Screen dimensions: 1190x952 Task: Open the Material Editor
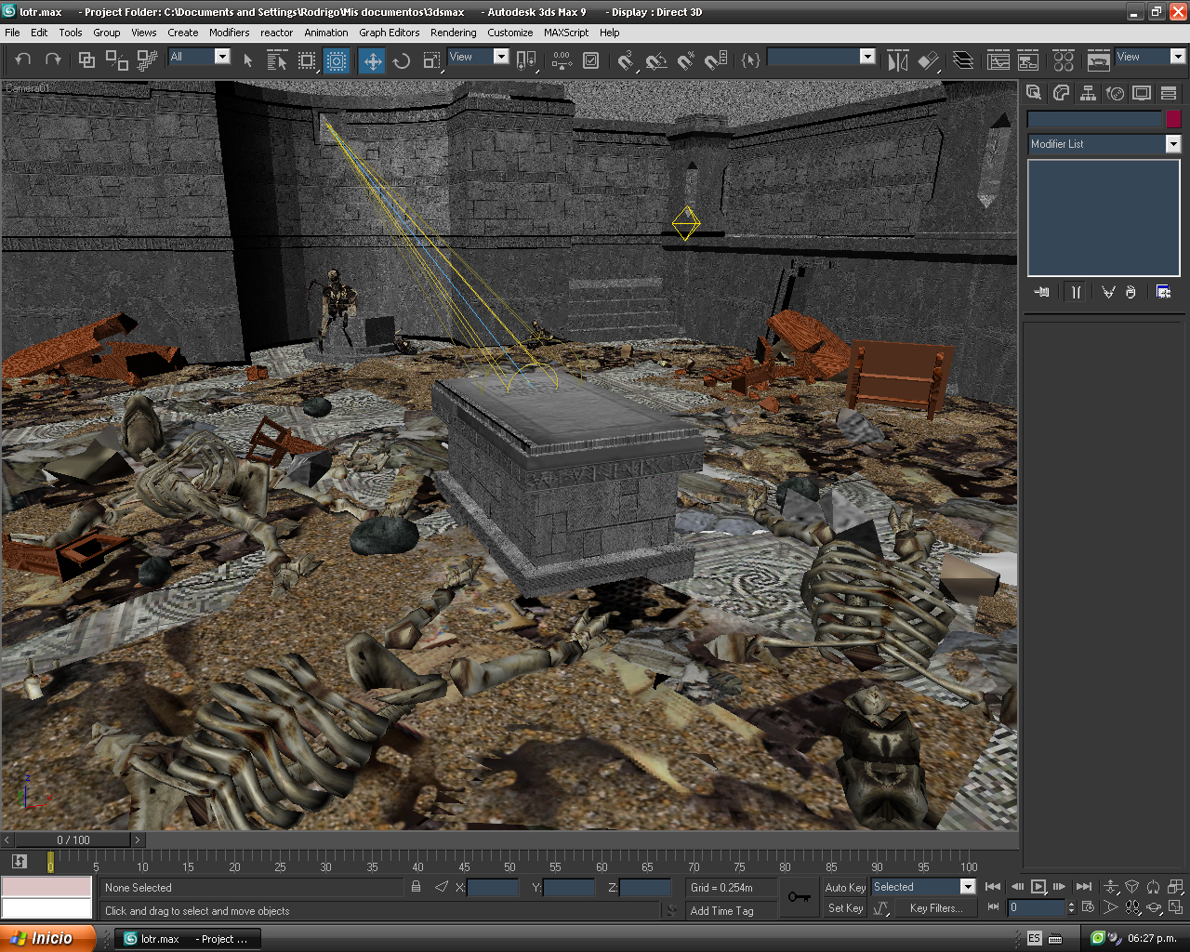tap(1064, 60)
